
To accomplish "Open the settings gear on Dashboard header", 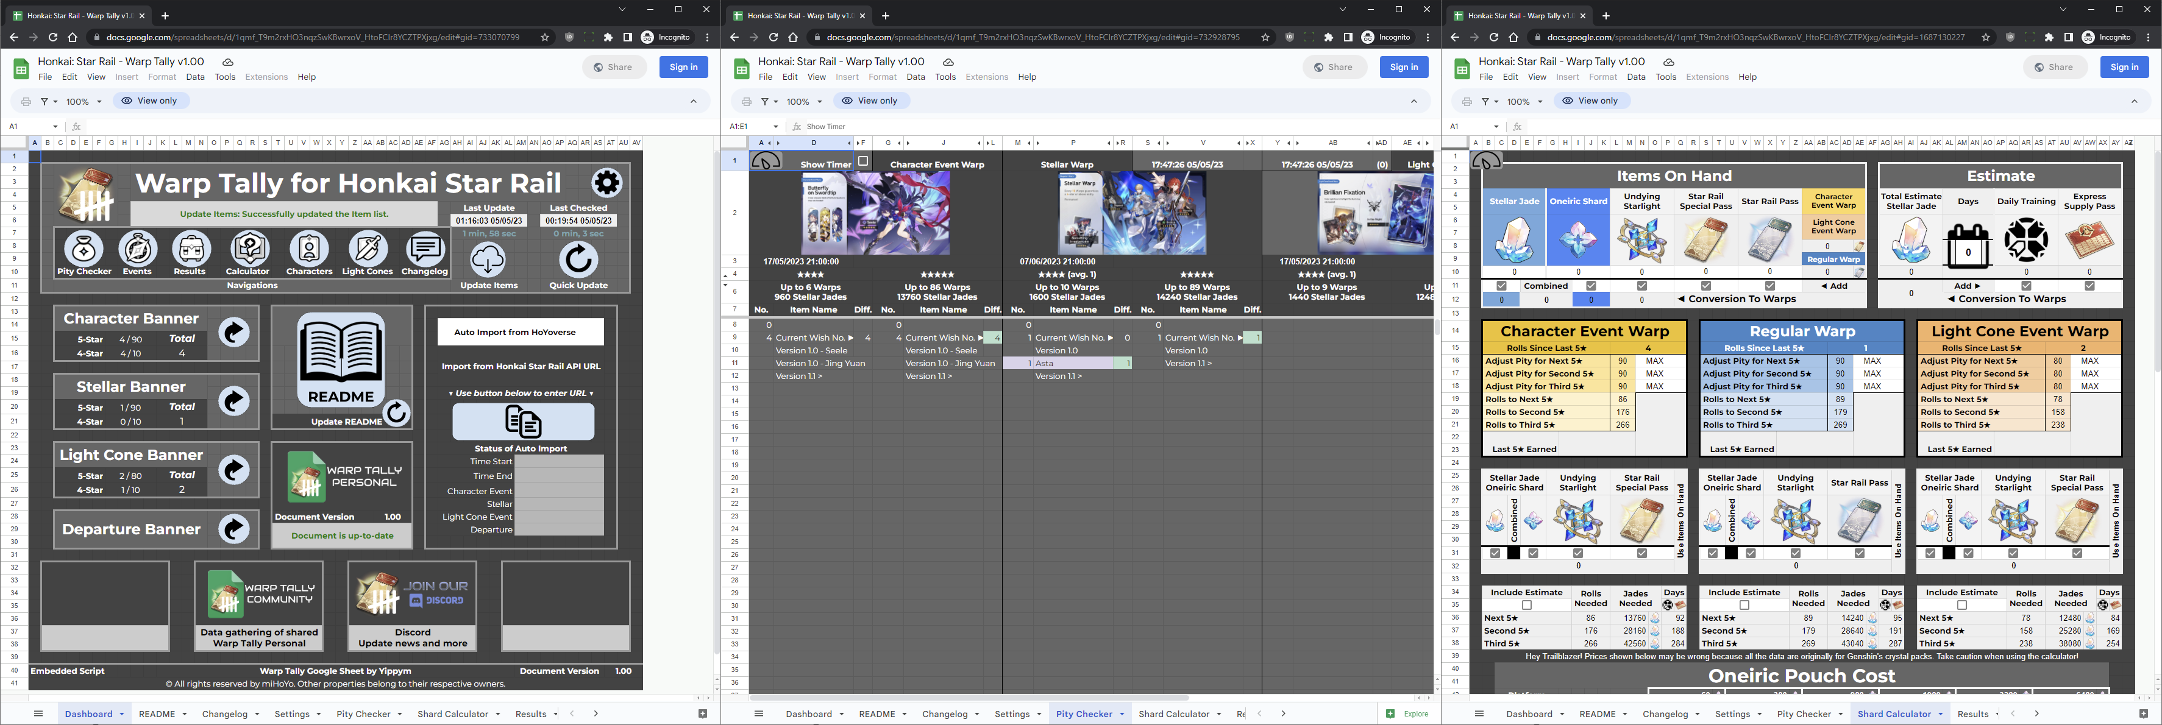I will coord(607,182).
